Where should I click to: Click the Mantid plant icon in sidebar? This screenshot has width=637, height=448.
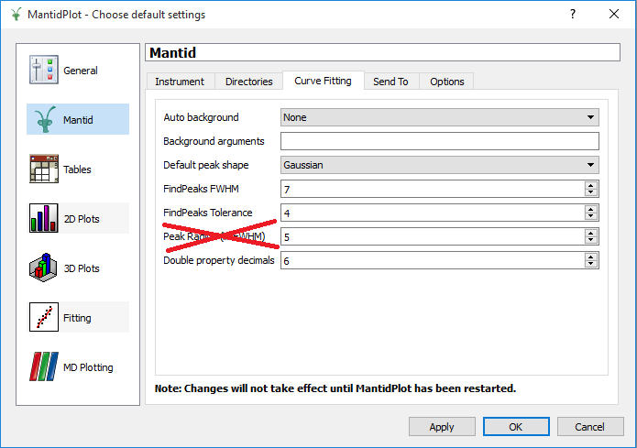(44, 120)
